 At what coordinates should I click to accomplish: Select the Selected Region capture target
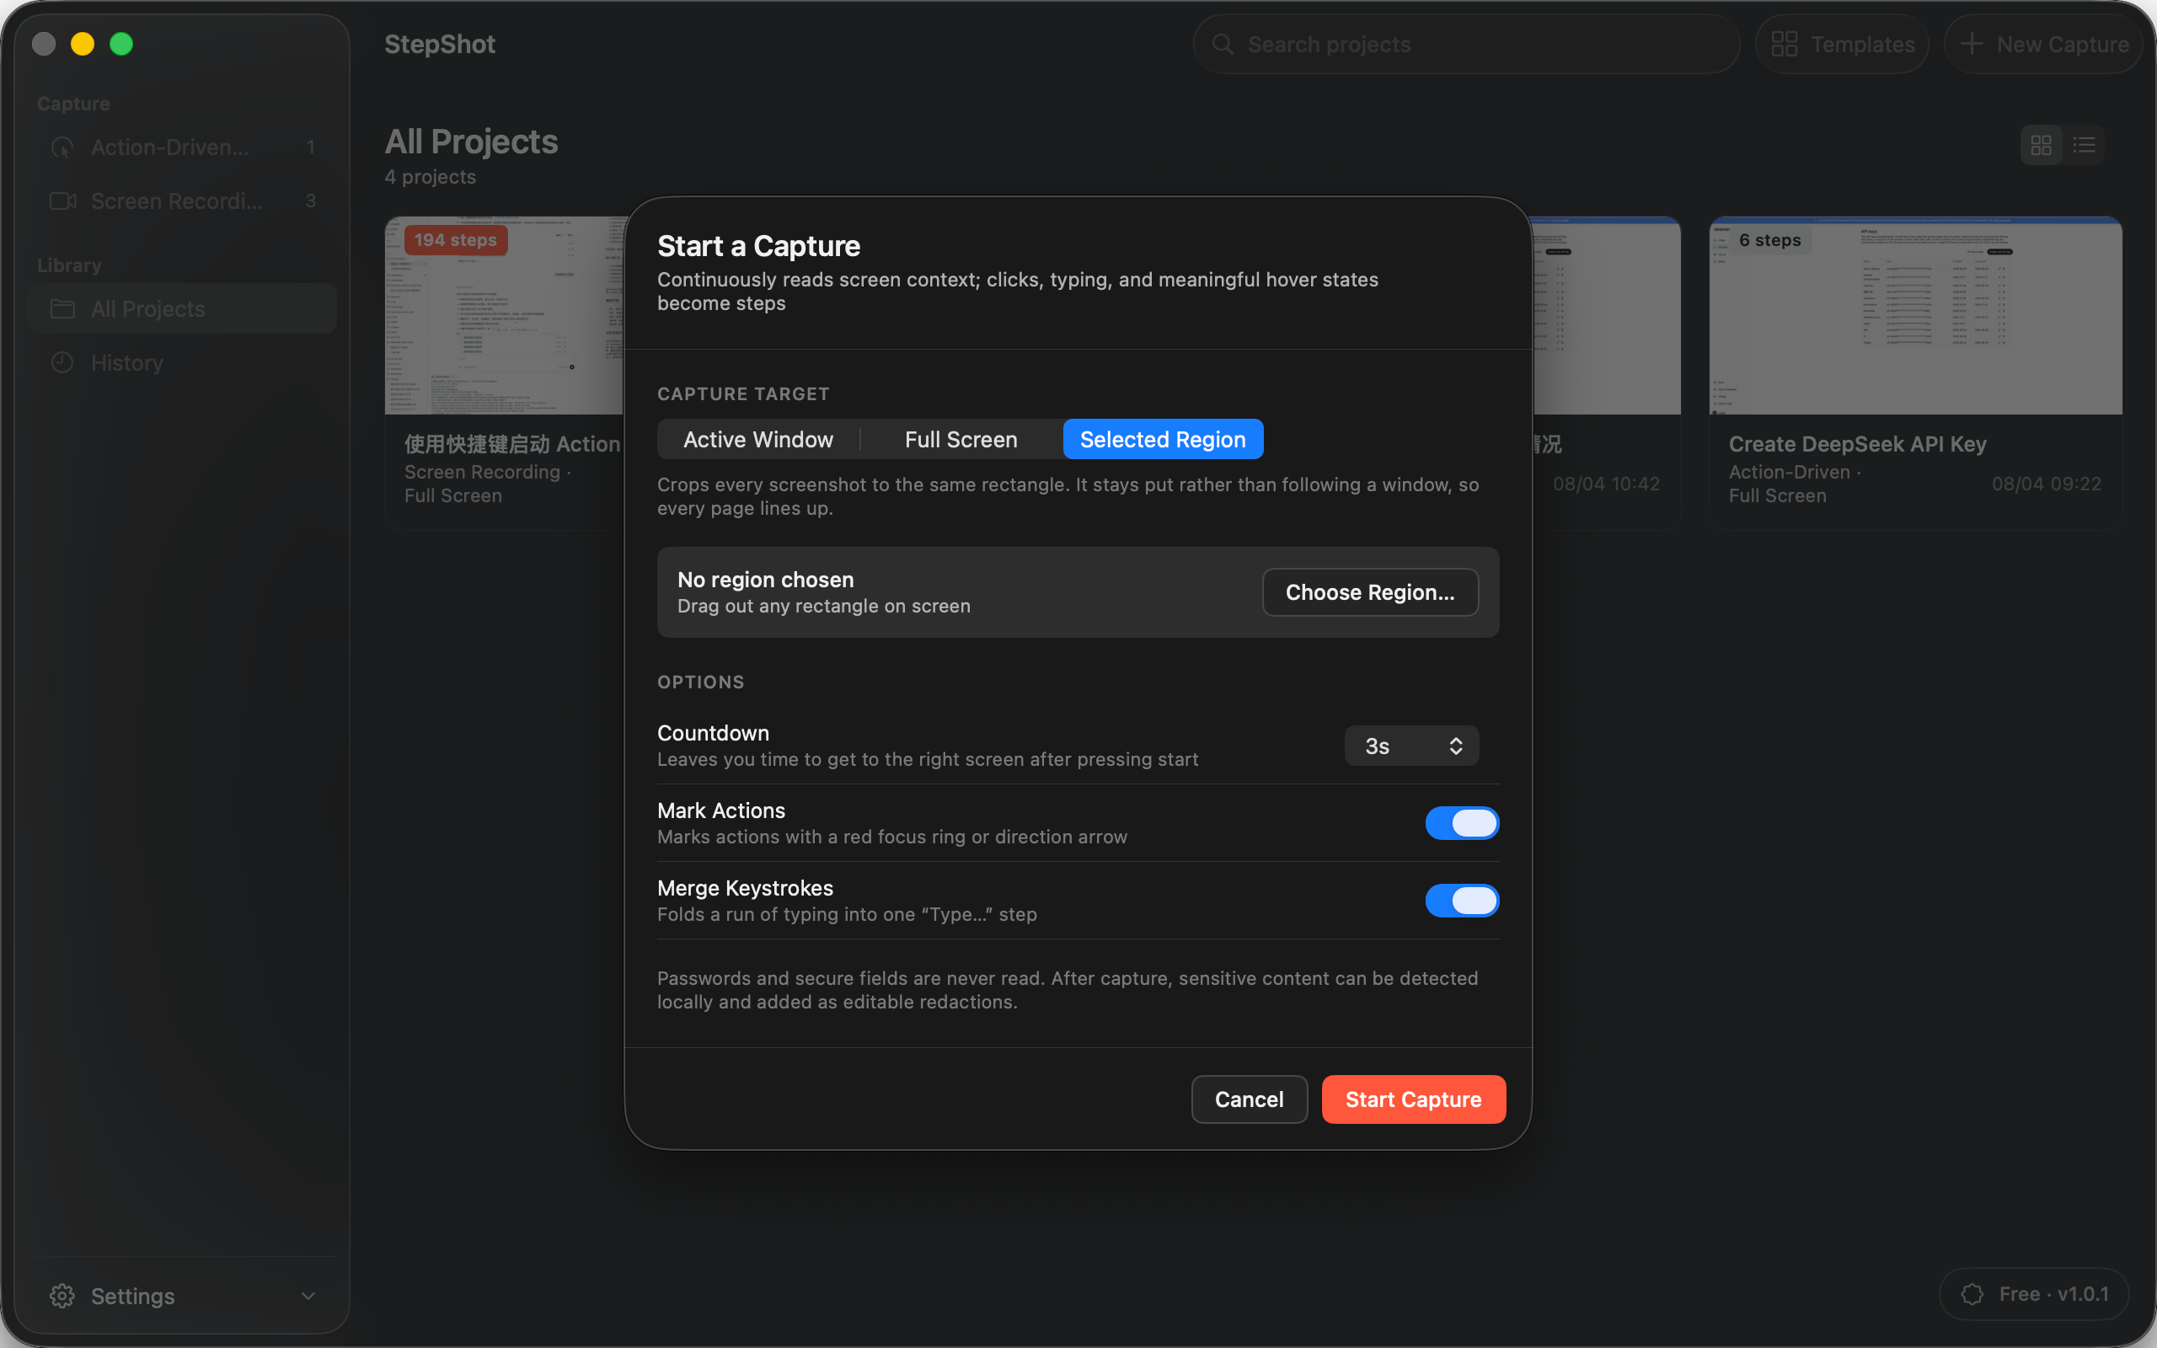coord(1162,440)
